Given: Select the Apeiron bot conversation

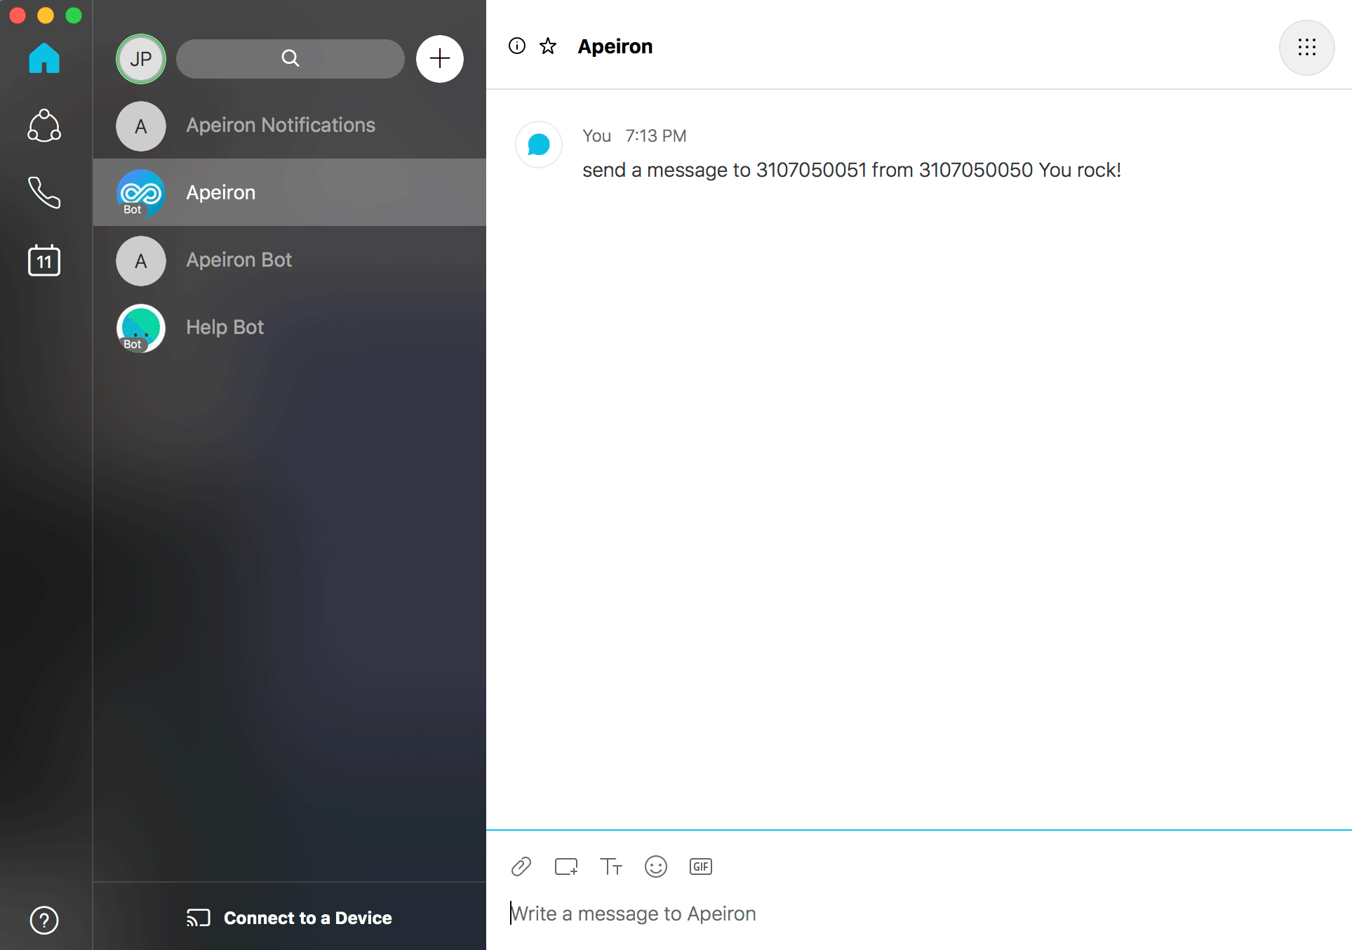Looking at the screenshot, I should [290, 192].
